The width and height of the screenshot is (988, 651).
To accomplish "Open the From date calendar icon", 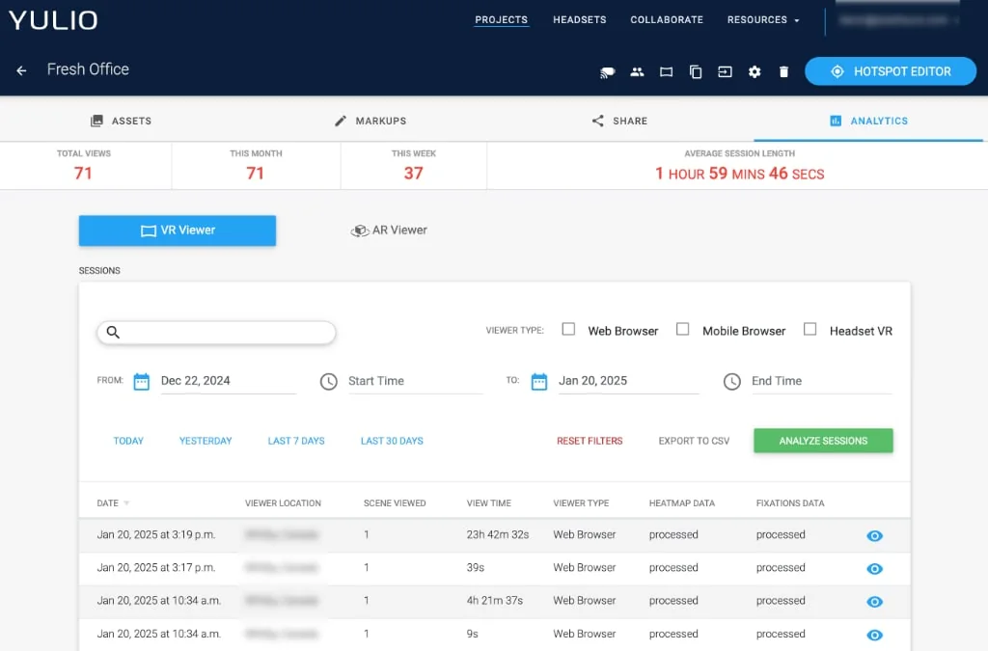I will click(x=141, y=382).
